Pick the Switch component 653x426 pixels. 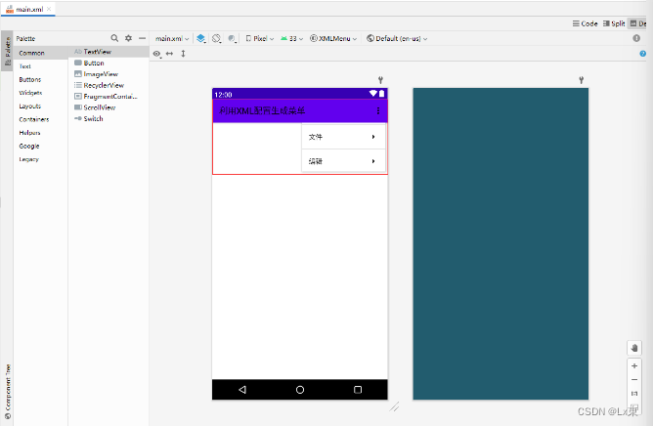[x=109, y=118]
